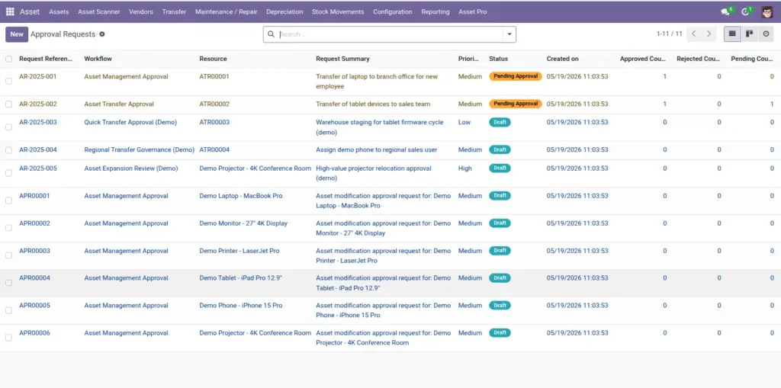Open the Depreciation menu
Viewport: 781px width, 388px height.
[x=284, y=11]
